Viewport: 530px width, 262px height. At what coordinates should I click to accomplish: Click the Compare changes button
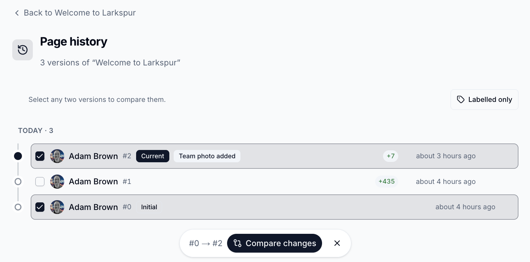[x=274, y=243]
